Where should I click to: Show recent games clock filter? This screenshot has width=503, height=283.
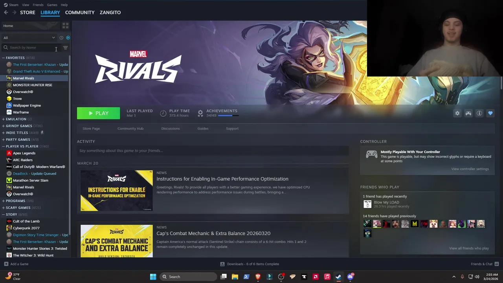[61, 38]
